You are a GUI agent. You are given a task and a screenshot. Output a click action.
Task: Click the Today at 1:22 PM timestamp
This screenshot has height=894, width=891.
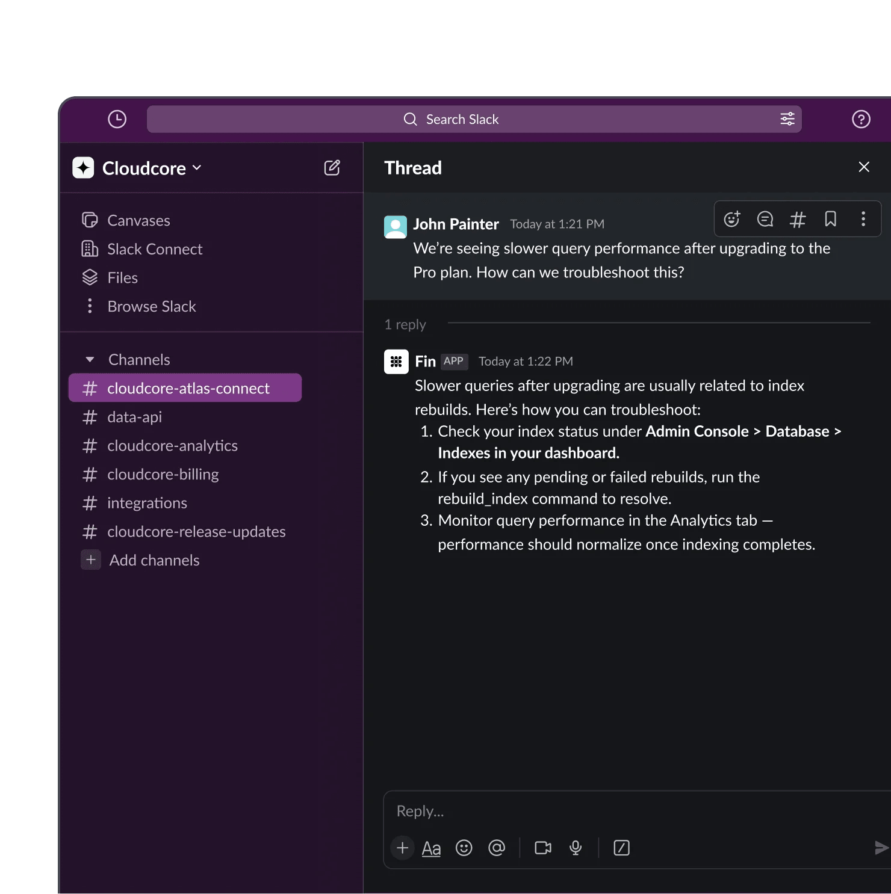point(526,361)
